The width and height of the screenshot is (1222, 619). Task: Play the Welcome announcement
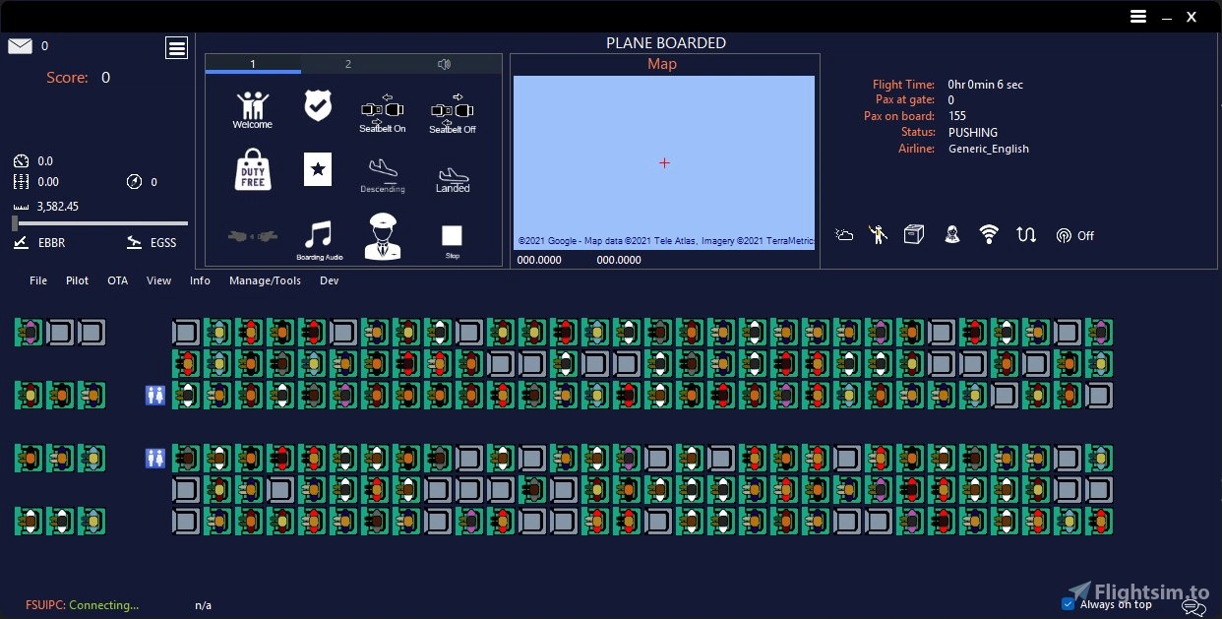tap(251, 108)
